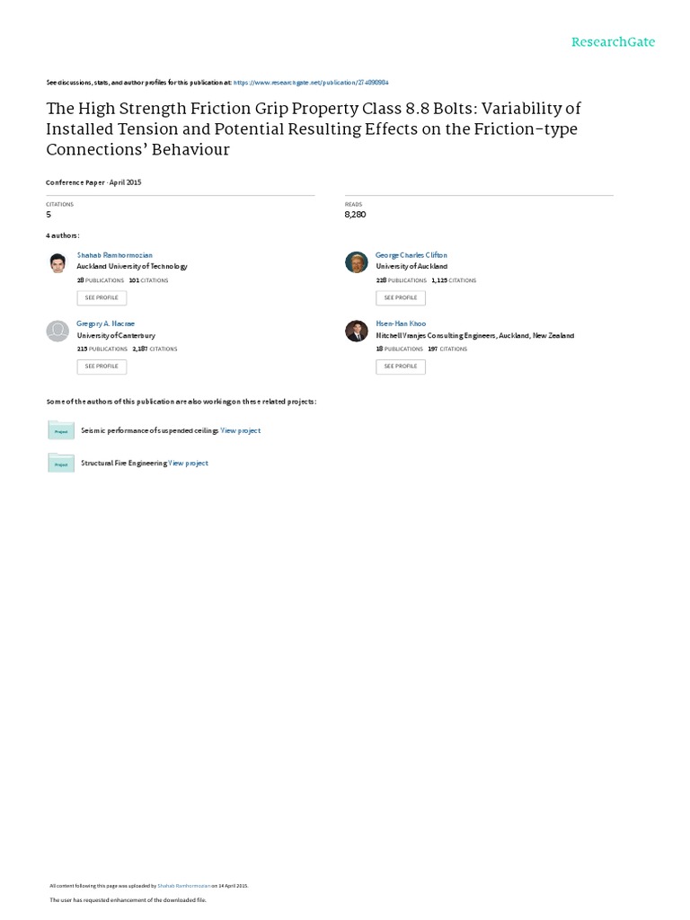The height and width of the screenshot is (920, 690).
Task: Click Gregory A. Macrae's placeholder avatar
Action: (x=57, y=331)
